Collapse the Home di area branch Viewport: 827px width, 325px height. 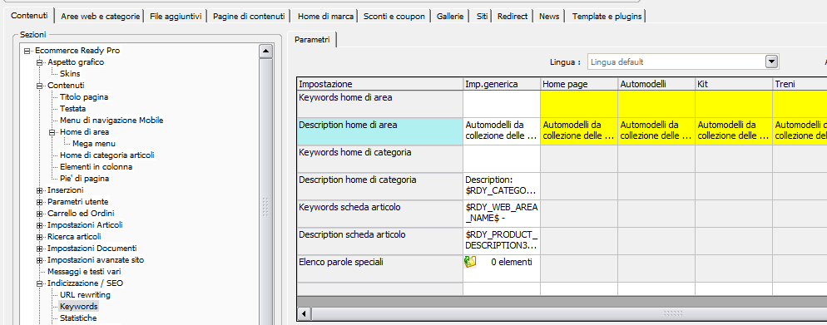point(52,131)
